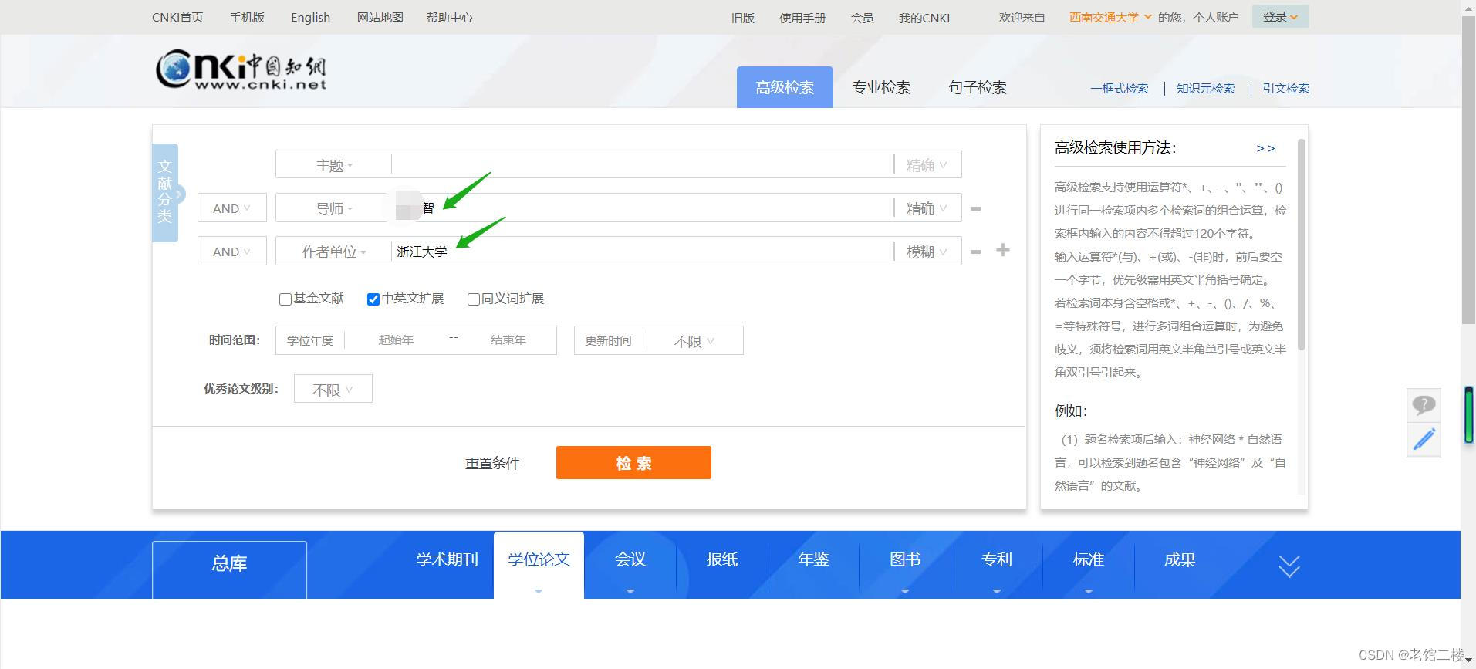Switch to English version link
This screenshot has width=1476, height=669.
310,17
